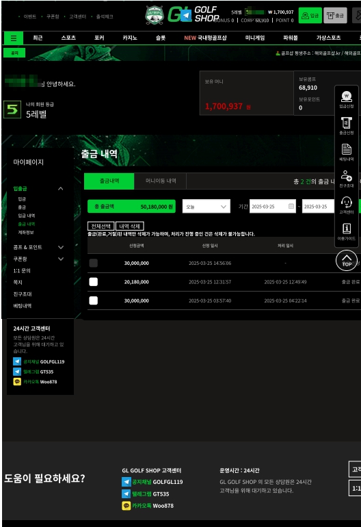This screenshot has height=527, width=361.
Task: Open the 카지노 menu item
Action: (130, 38)
